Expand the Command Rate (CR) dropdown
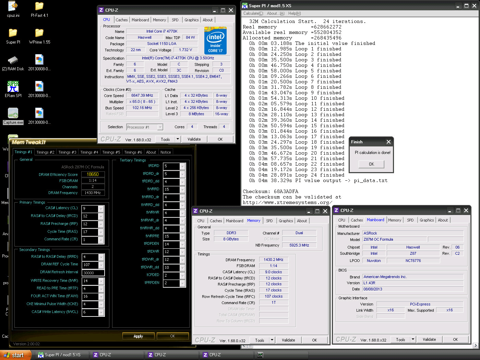This screenshot has width=480, height=360. [x=101, y=240]
